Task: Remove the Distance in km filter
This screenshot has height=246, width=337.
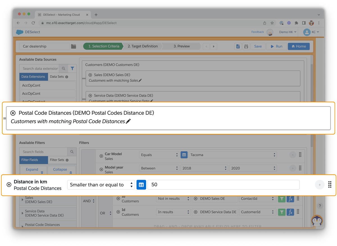Action: pos(9,185)
